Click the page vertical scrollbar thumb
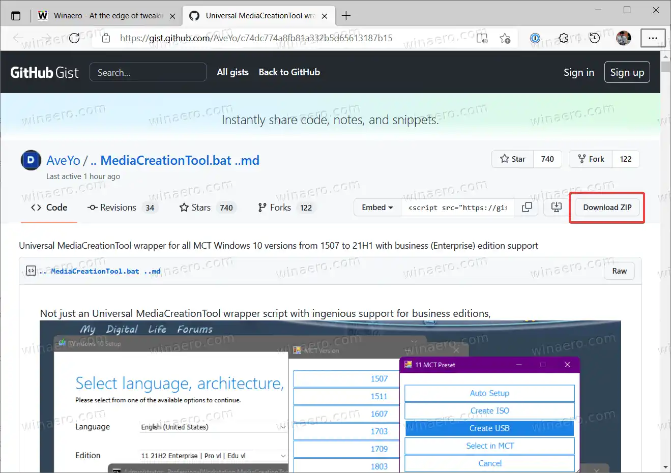This screenshot has height=473, width=671. point(665,67)
